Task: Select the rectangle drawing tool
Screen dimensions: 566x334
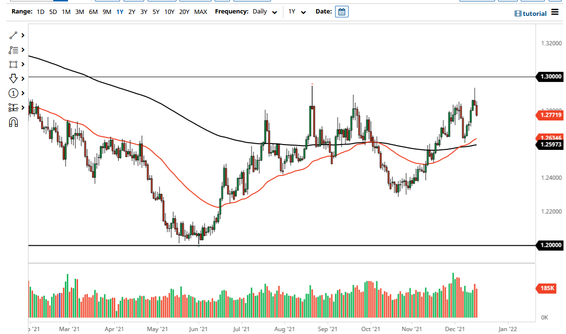Action: tap(13, 64)
